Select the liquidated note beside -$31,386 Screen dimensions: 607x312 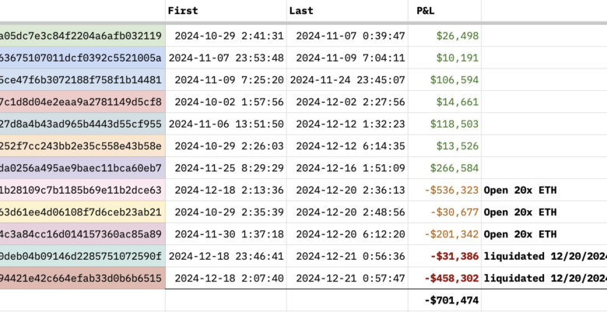544,256
